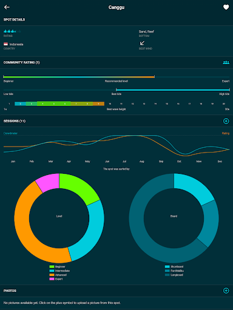Tap the back arrow icon
This screenshot has width=233, height=310.
tap(7, 7)
